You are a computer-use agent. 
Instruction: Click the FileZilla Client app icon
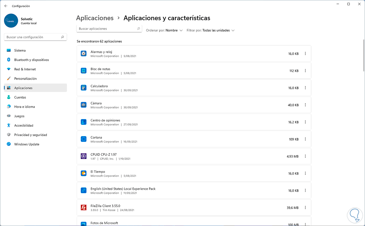[84, 208]
